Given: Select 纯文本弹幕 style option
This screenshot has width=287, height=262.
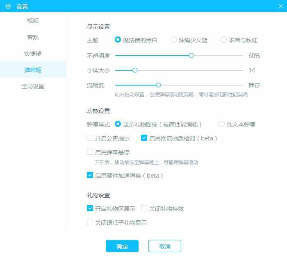Looking at the screenshot, I should tap(222, 124).
